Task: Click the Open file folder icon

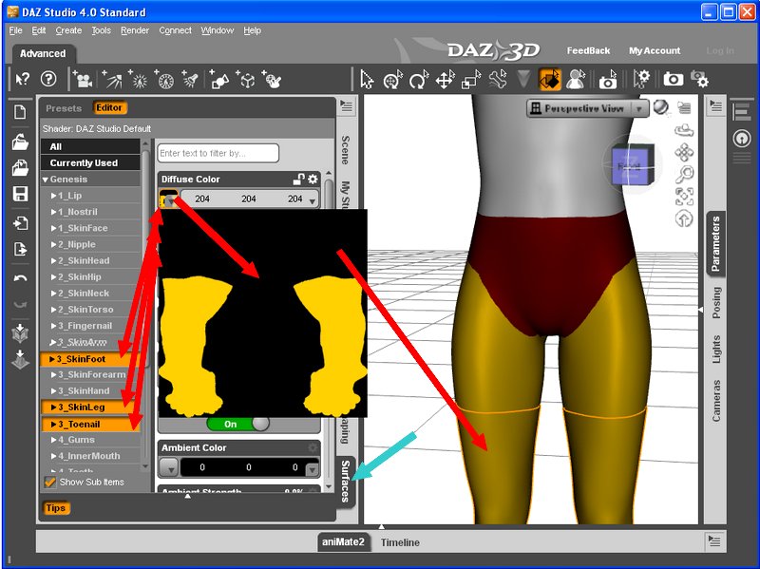Action: tap(20, 142)
